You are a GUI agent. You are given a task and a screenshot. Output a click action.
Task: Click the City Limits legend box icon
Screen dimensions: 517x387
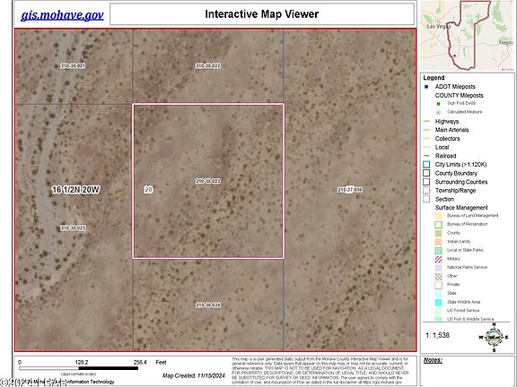[426, 165]
